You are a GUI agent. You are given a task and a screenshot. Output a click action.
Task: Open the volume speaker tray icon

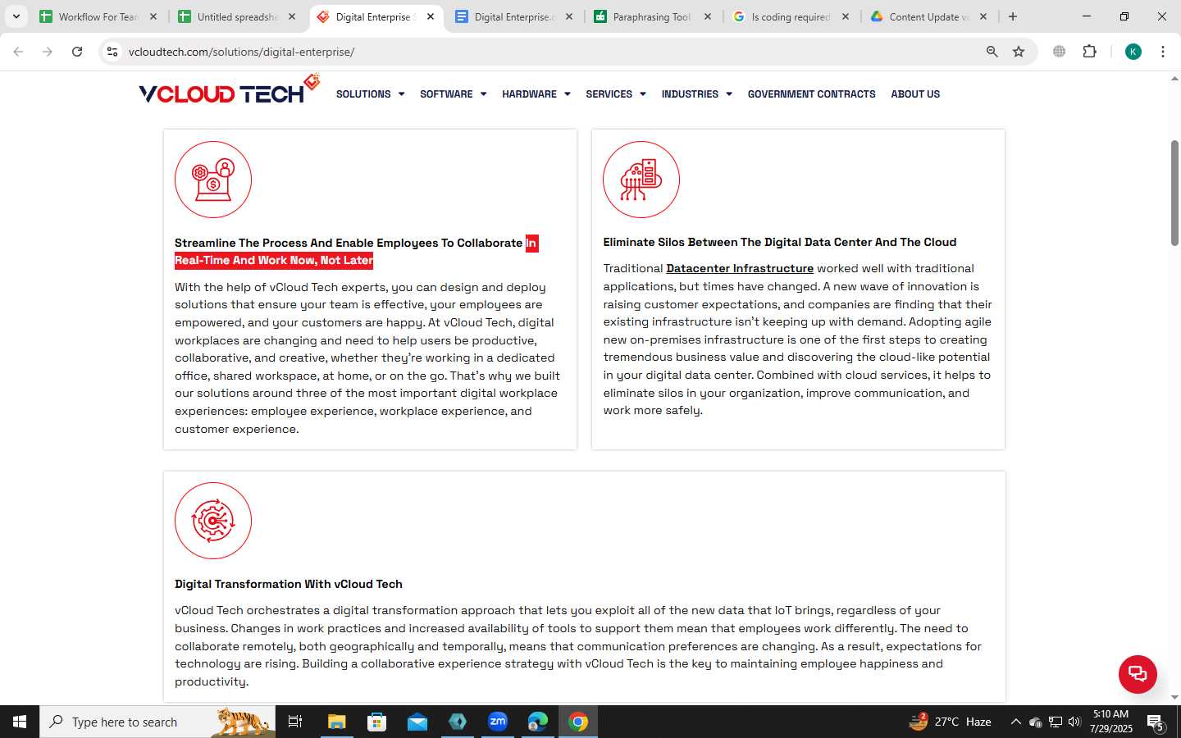click(1074, 722)
